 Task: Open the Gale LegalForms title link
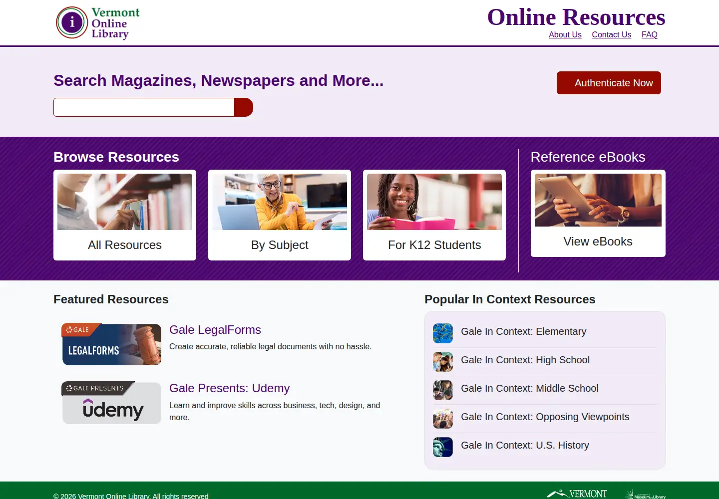click(215, 330)
